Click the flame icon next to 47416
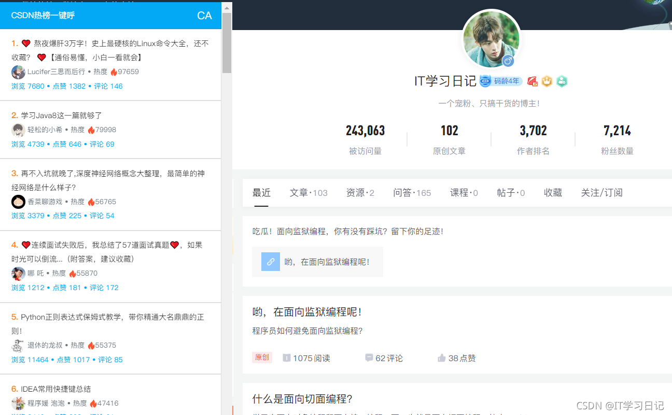 93,403
